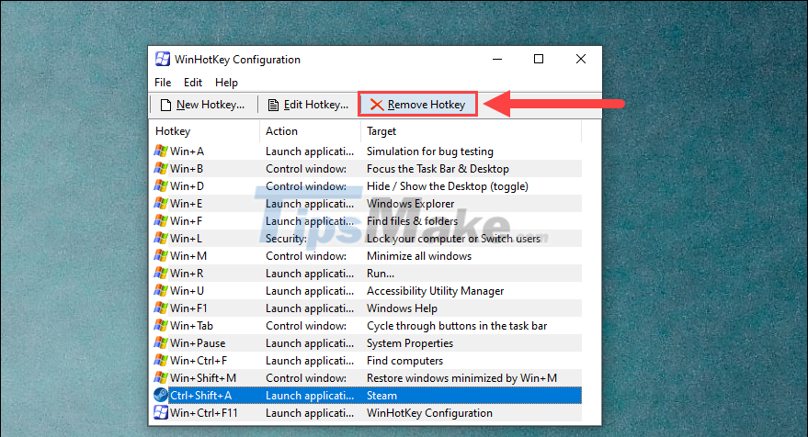The image size is (808, 437).
Task: Select the Win+Tab hotkey text
Action: [192, 326]
